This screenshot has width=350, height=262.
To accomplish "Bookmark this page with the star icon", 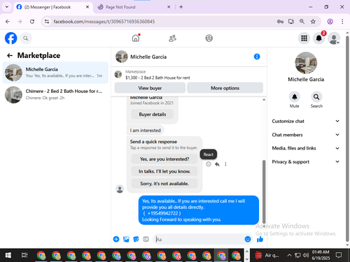I will [x=313, y=22].
